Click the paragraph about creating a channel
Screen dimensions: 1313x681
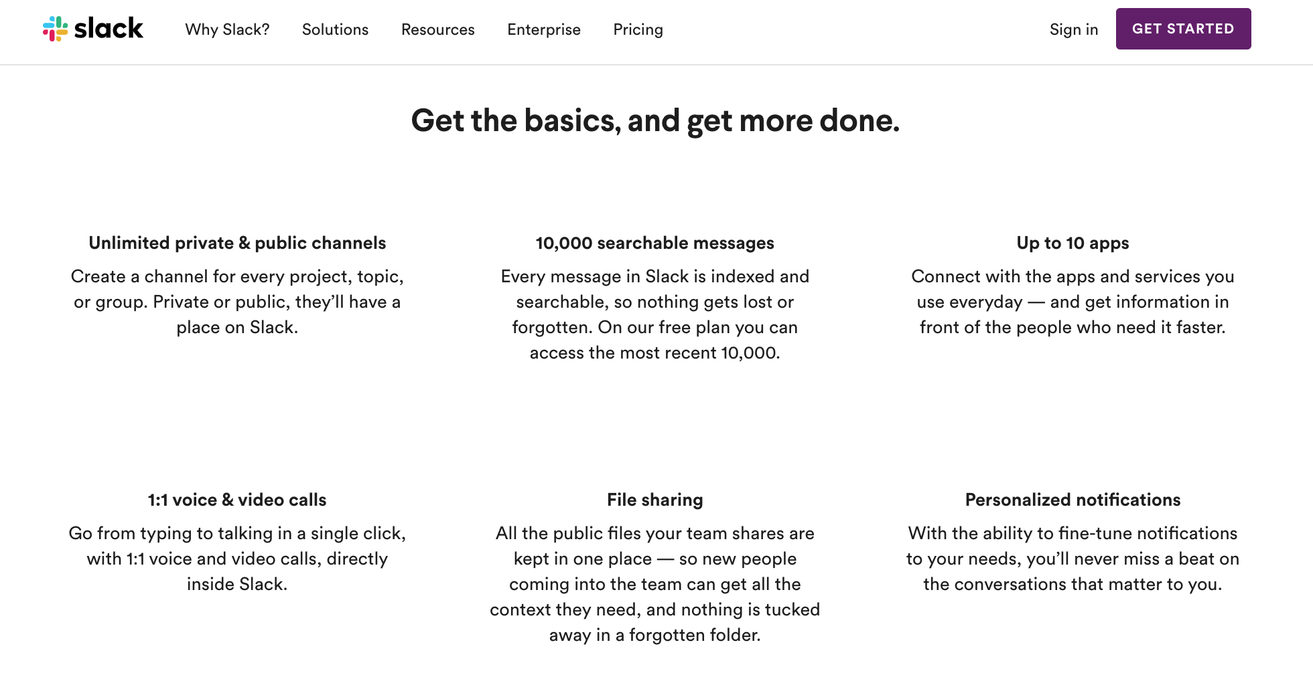click(x=237, y=302)
